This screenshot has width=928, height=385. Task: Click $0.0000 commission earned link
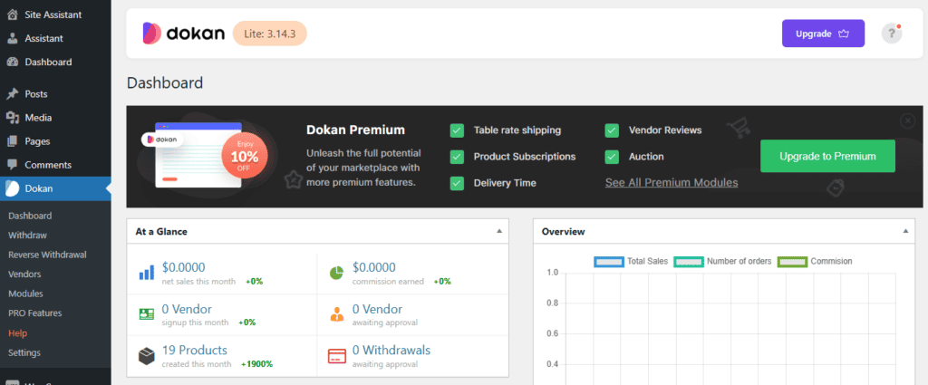pos(374,268)
